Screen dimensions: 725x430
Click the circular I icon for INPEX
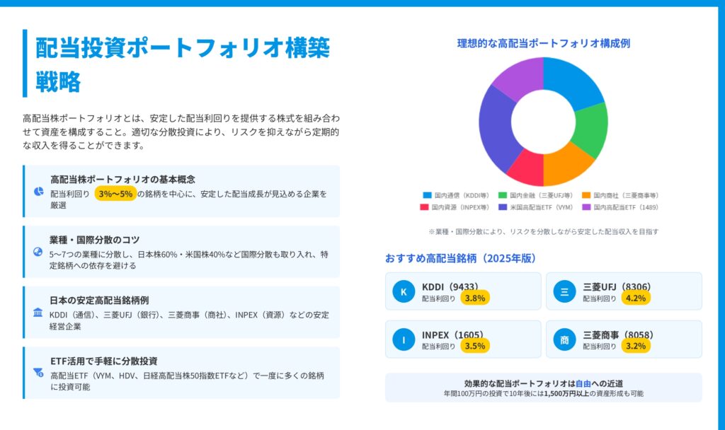coord(404,339)
